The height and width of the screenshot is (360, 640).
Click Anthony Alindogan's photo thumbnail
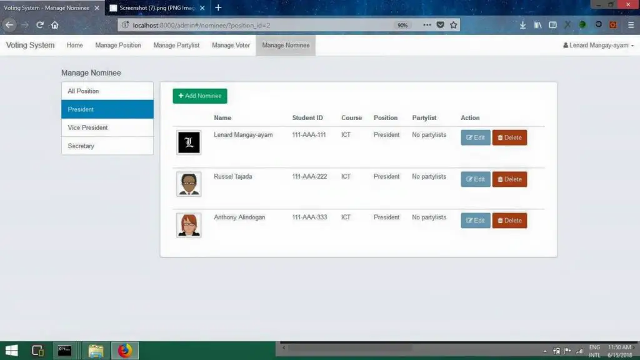pos(189,225)
